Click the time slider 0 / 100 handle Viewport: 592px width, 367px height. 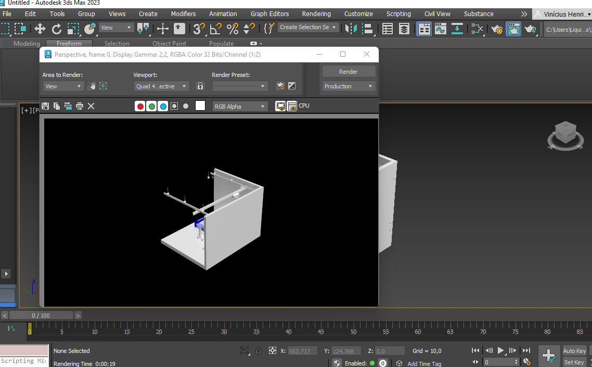click(x=41, y=316)
